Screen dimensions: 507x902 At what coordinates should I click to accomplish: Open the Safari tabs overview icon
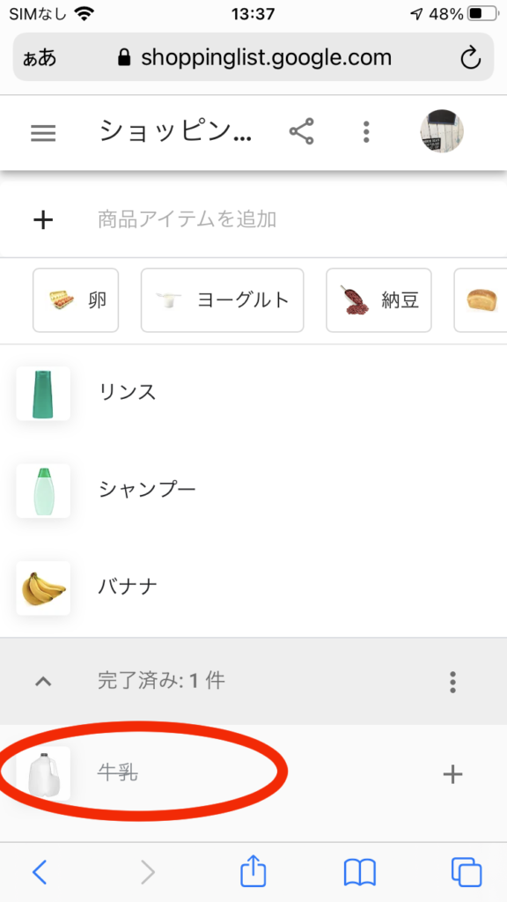pyautogui.click(x=467, y=872)
